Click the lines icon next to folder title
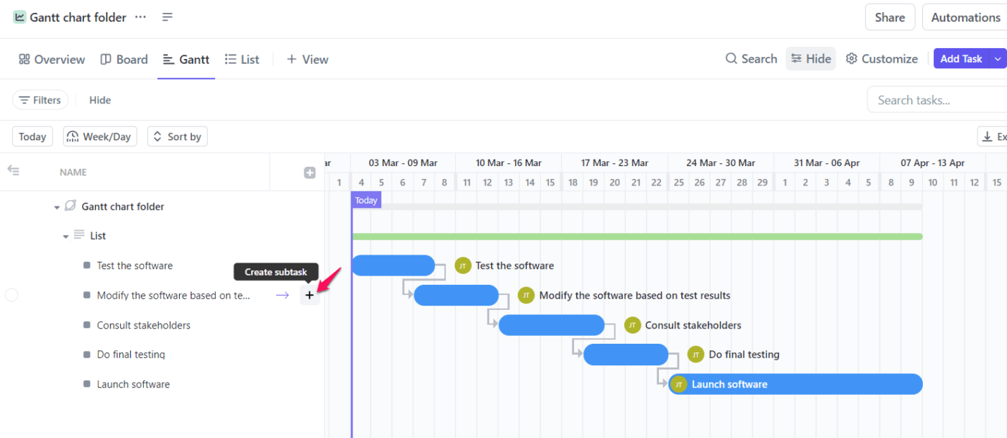Image resolution: width=1007 pixels, height=438 pixels. (x=167, y=17)
